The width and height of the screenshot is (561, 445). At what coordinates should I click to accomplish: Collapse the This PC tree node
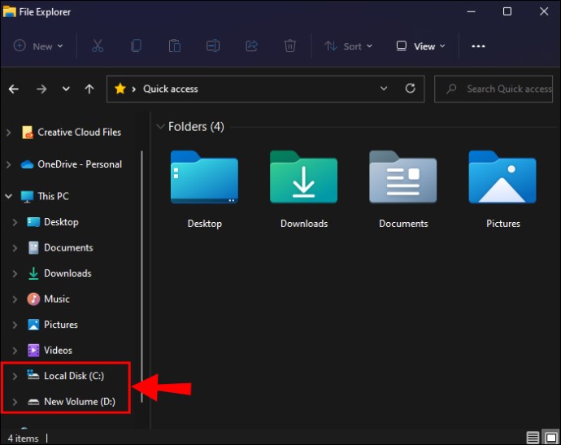[9, 196]
